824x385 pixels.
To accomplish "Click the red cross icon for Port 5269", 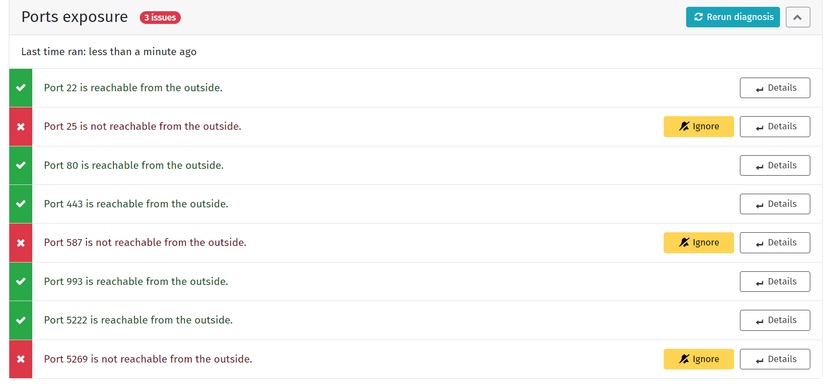I will [x=21, y=359].
